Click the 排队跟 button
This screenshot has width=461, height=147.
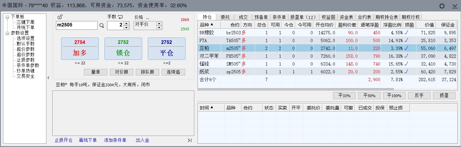coord(148,72)
